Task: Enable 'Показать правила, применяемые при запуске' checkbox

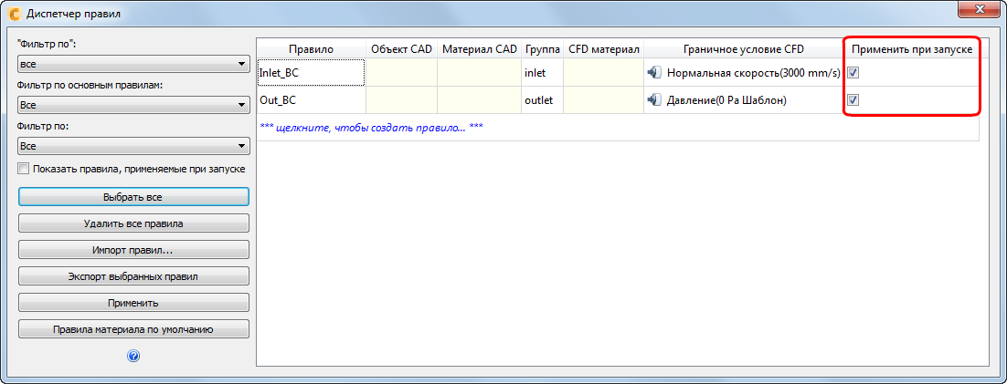Action: click(24, 169)
